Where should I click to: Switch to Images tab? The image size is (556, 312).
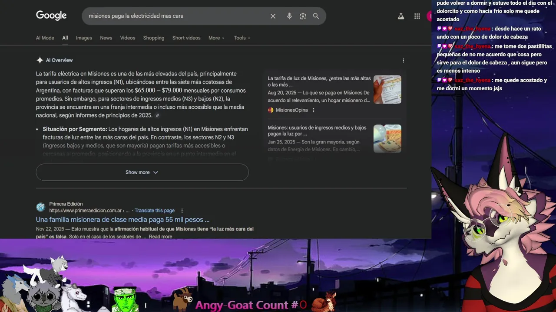[84, 38]
